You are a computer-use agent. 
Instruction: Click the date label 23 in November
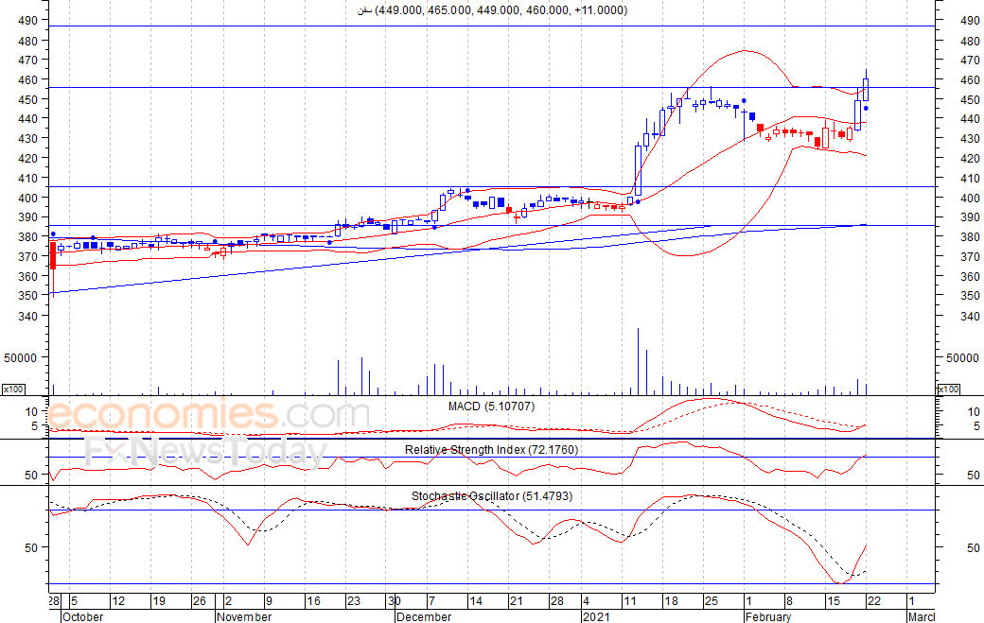tap(354, 601)
